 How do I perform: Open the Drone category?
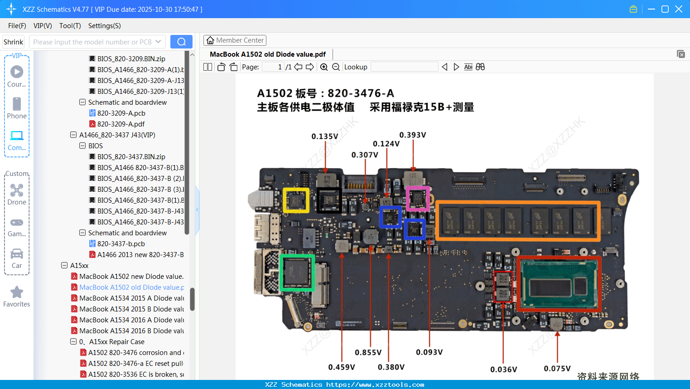tap(17, 194)
